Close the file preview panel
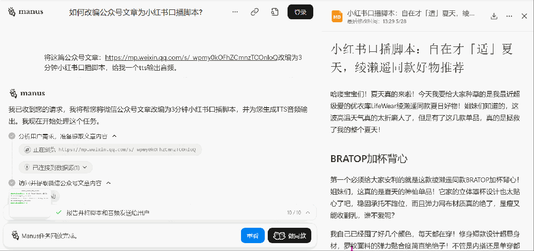Image resolution: width=534 pixels, height=251 pixels. click(524, 16)
